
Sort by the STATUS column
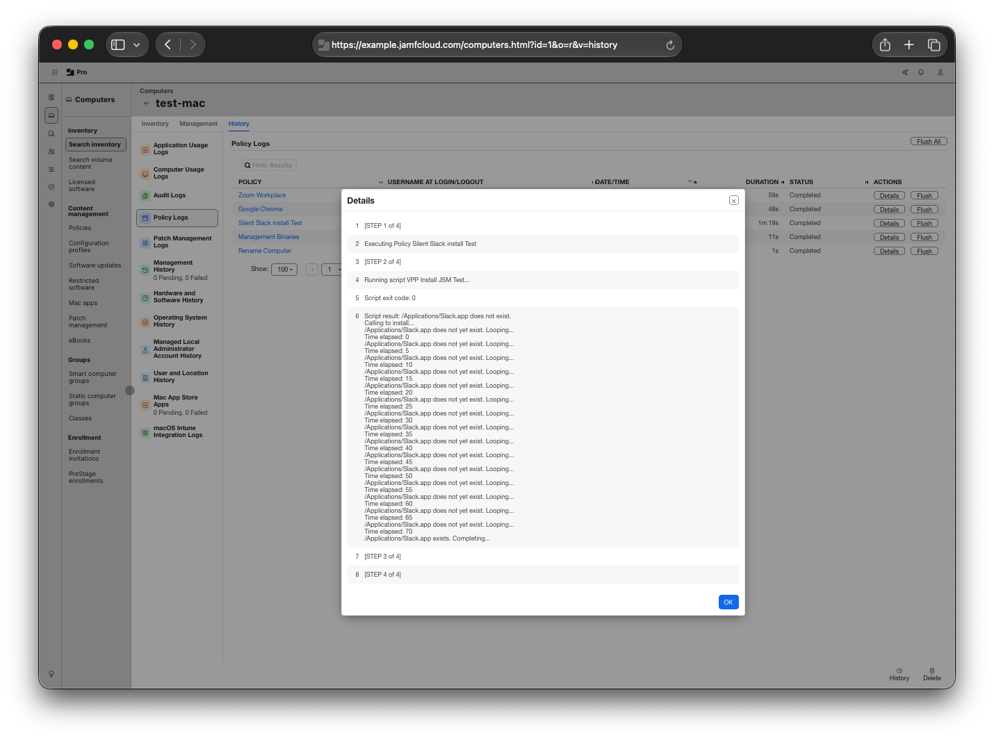[801, 182]
